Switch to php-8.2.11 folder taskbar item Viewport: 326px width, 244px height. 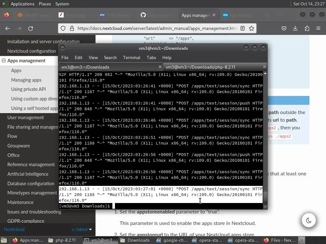pos(62,240)
